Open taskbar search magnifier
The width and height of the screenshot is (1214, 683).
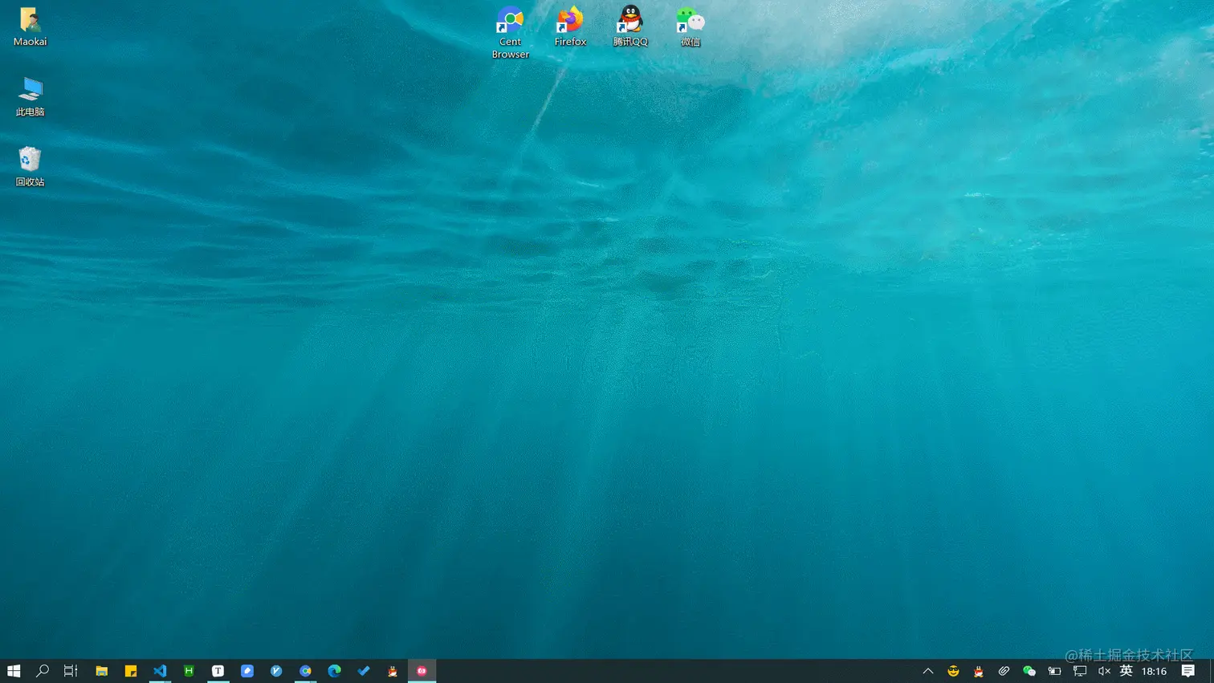43,671
